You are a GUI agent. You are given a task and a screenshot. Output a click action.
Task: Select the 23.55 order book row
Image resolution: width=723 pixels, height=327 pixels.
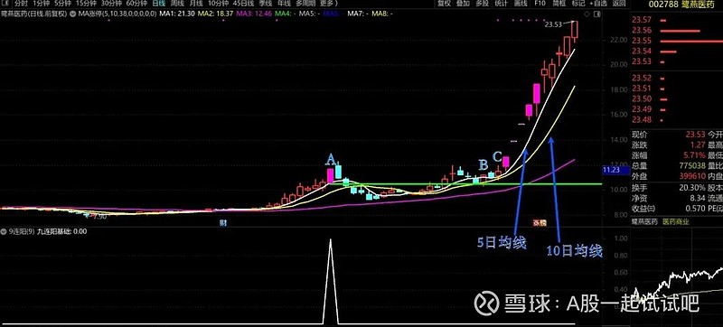(x=676, y=41)
